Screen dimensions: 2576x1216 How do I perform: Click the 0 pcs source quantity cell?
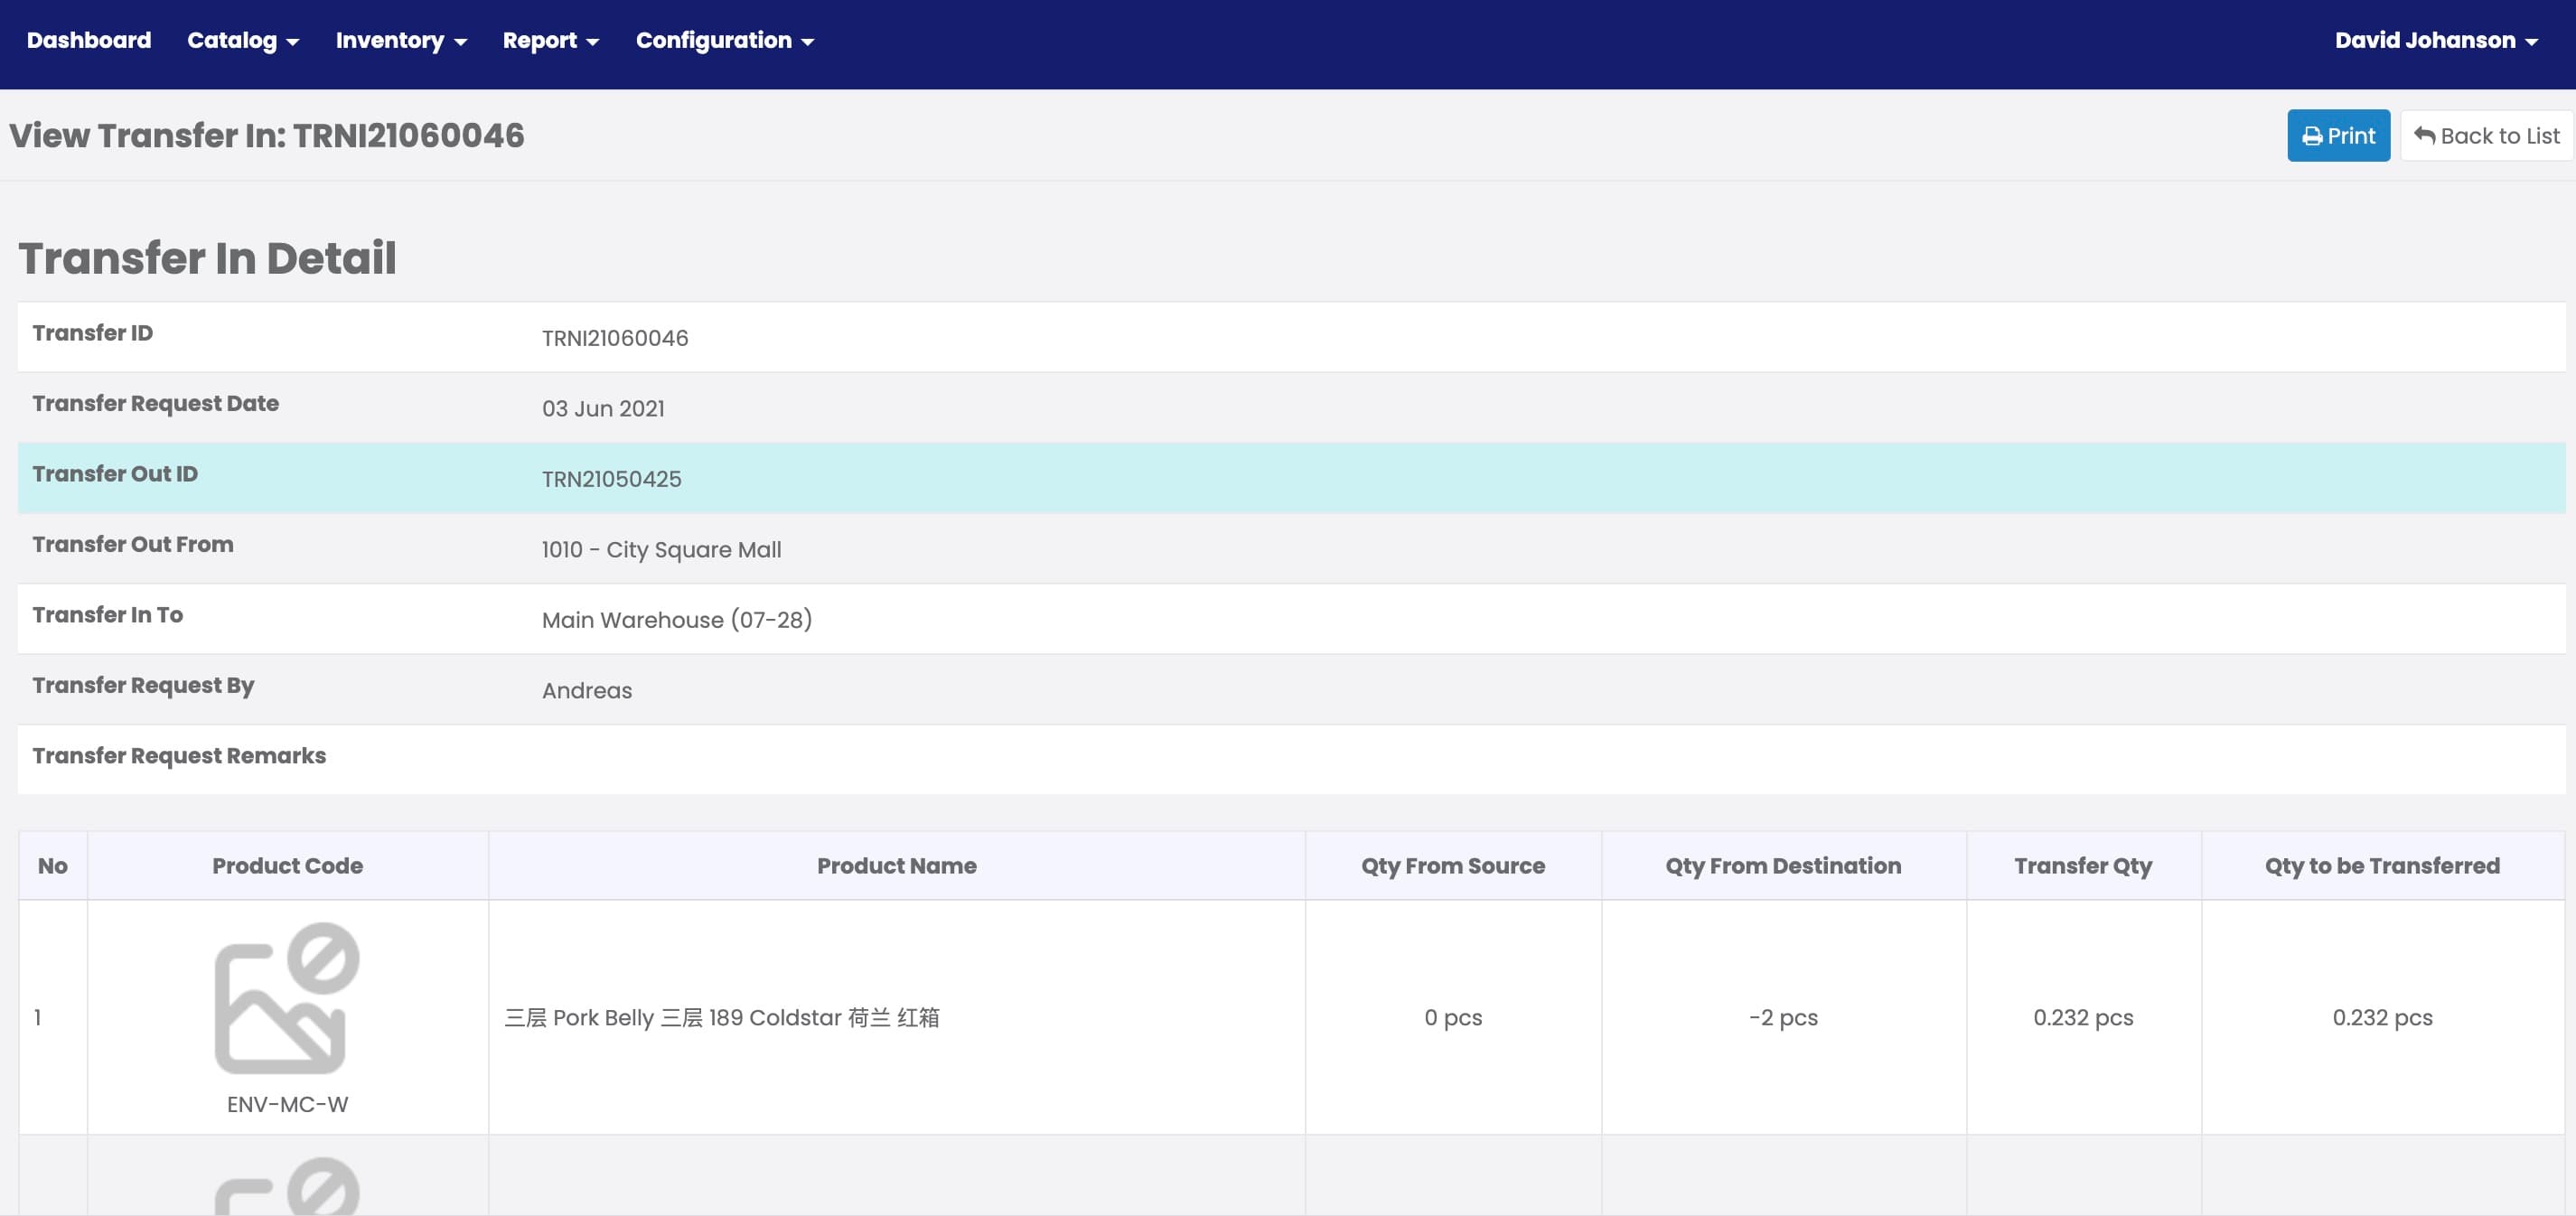coord(1452,1017)
